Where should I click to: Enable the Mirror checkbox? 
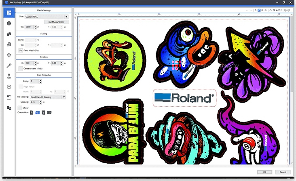[20, 108]
